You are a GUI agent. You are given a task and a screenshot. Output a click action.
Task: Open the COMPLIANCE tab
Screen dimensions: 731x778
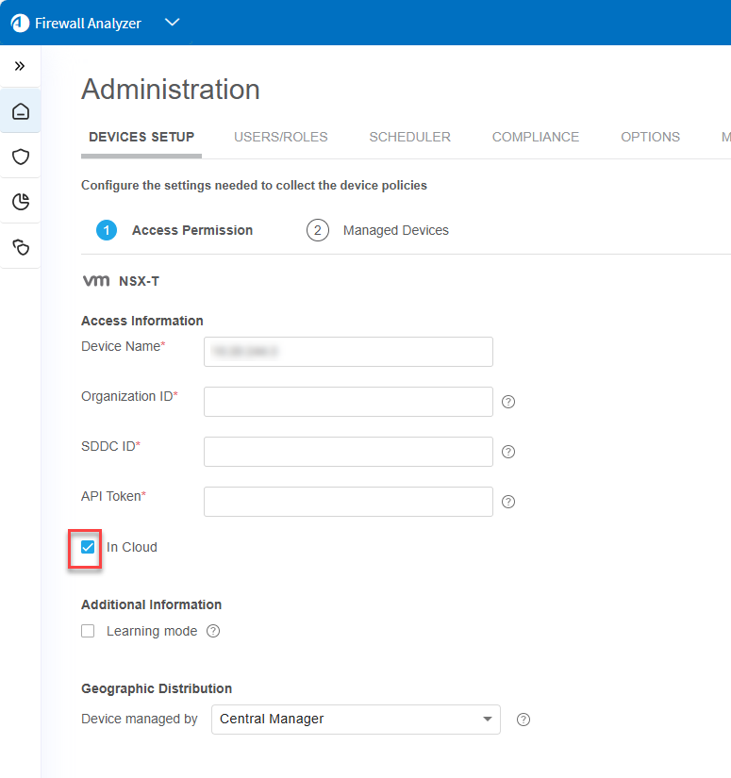coord(535,137)
